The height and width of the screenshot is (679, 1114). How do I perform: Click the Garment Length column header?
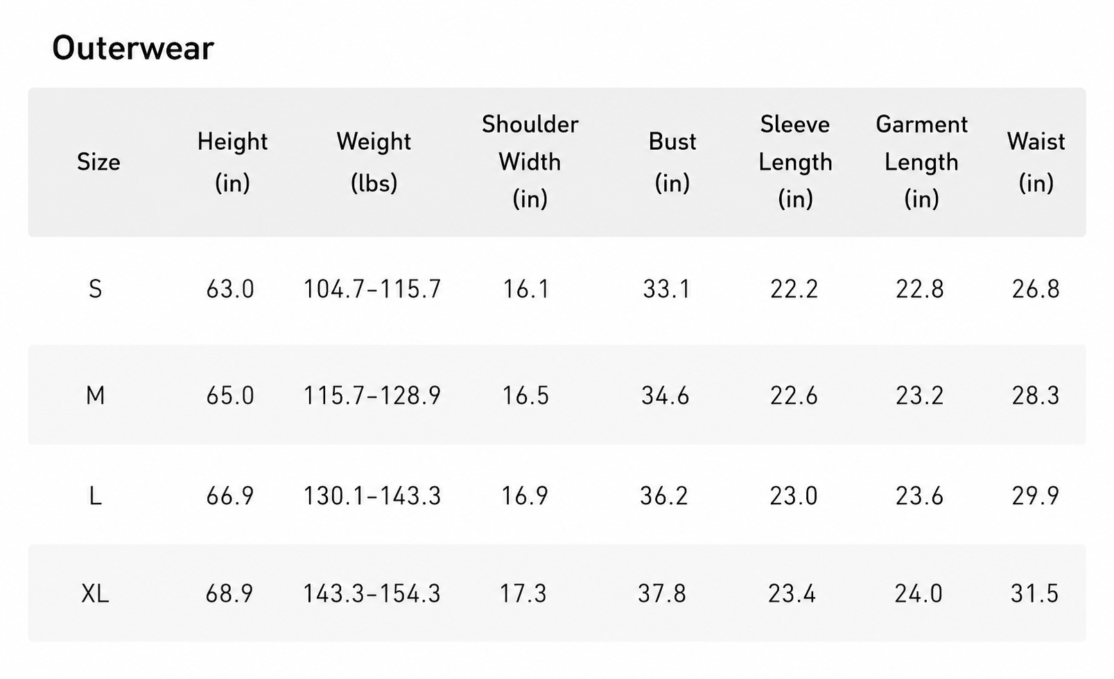922,162
